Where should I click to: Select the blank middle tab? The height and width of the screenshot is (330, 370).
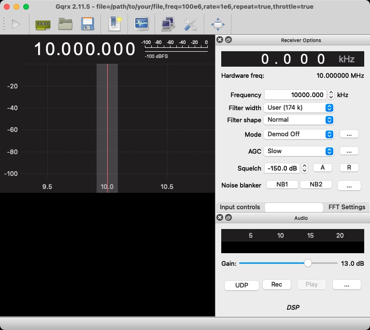click(294, 207)
